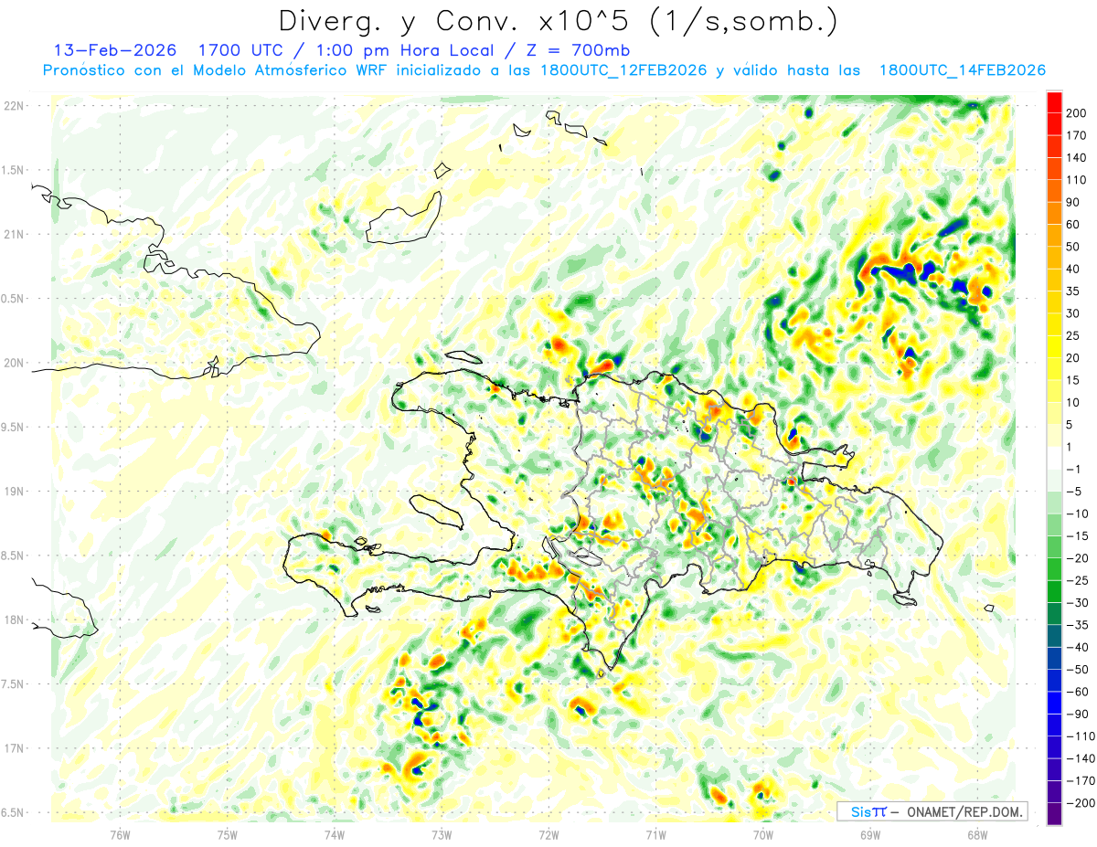Viewport: 1097px width, 847px height.
Task: Click the '17N' latitude label
Action: [14, 748]
